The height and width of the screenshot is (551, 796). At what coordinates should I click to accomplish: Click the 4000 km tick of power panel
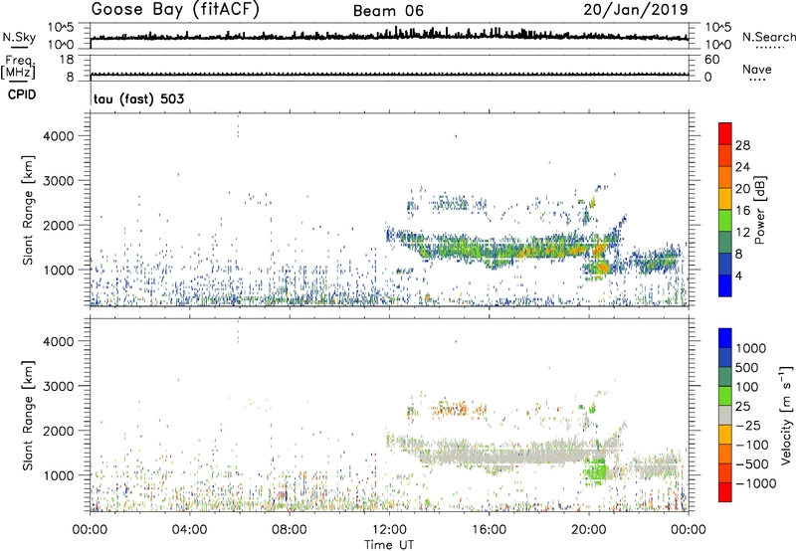(x=59, y=136)
